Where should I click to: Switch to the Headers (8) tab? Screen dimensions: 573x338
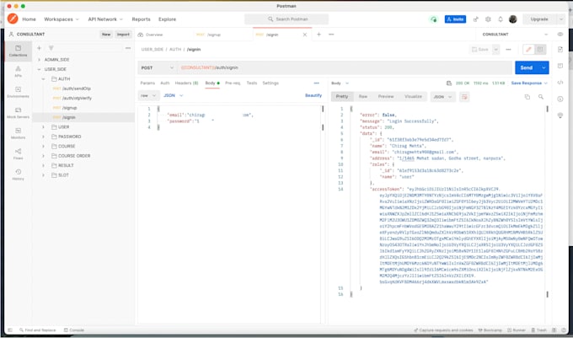[186, 83]
